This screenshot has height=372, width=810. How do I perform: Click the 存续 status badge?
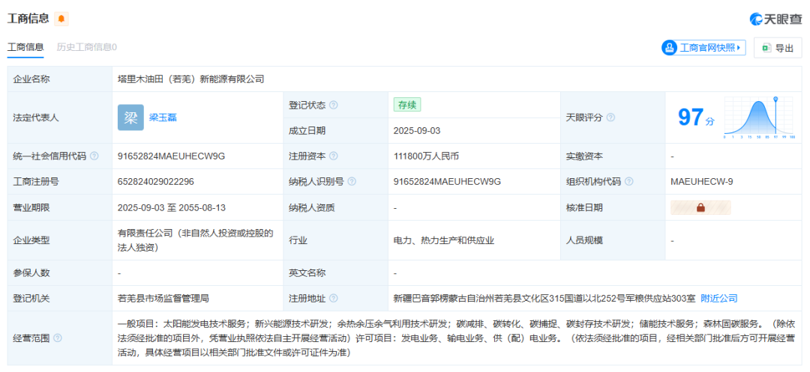coord(407,105)
